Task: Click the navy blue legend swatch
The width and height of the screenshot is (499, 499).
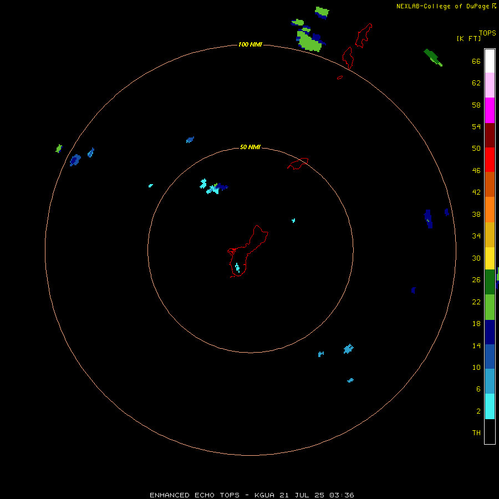Action: pos(490,332)
